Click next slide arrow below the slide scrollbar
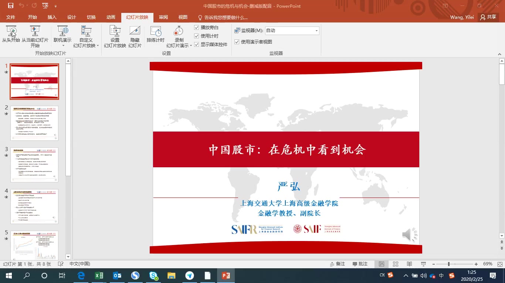The image size is (505, 283). (502, 248)
